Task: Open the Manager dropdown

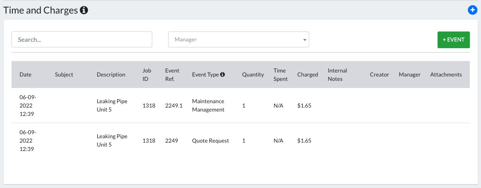Action: 239,39
